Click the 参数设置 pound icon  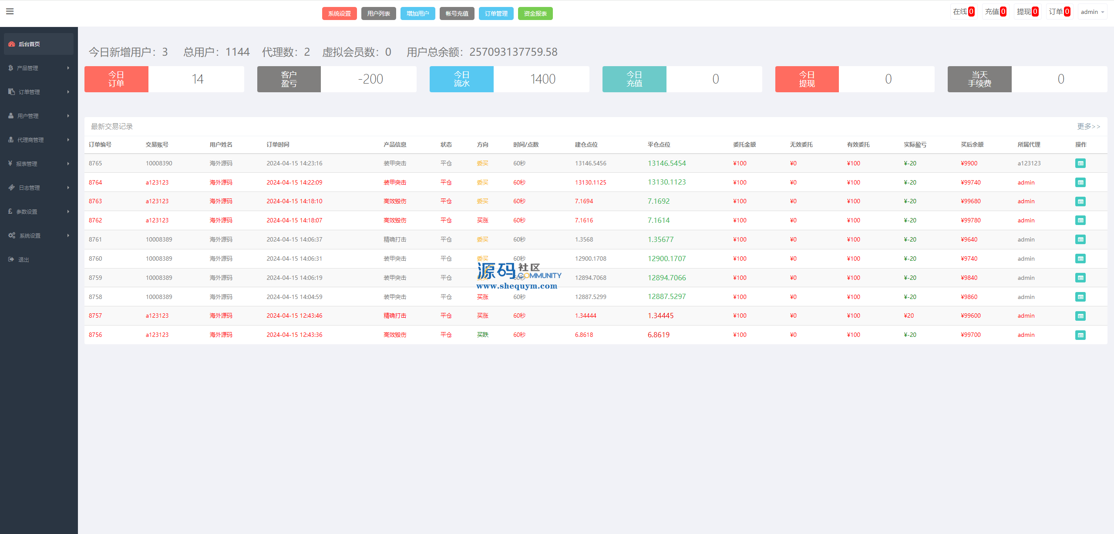click(10, 212)
